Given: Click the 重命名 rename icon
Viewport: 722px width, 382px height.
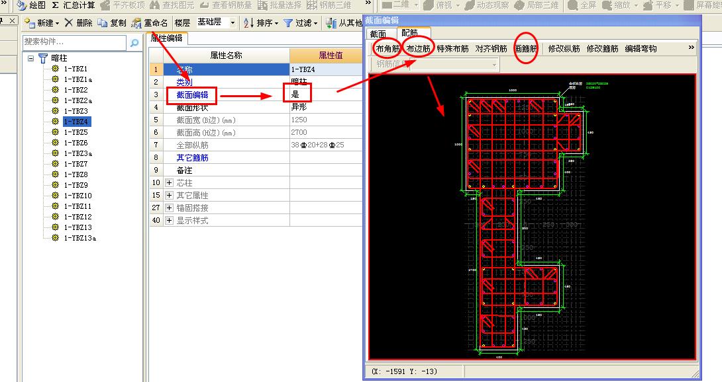Looking at the screenshot, I should [x=136, y=22].
